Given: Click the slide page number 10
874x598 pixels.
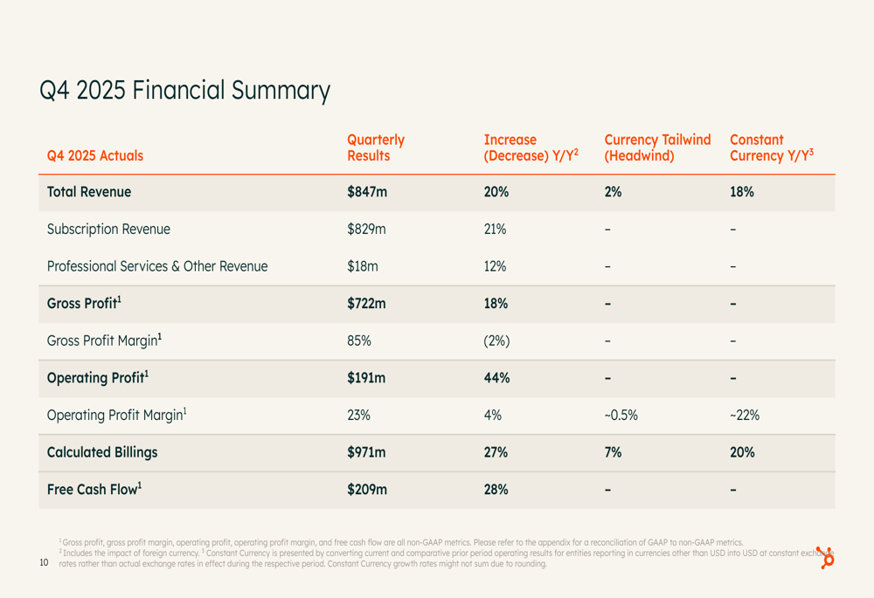Looking at the screenshot, I should [44, 563].
